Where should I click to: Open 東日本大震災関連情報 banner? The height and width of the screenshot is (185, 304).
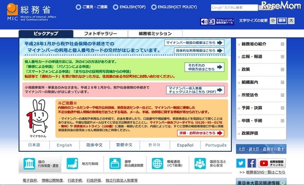point(261,182)
